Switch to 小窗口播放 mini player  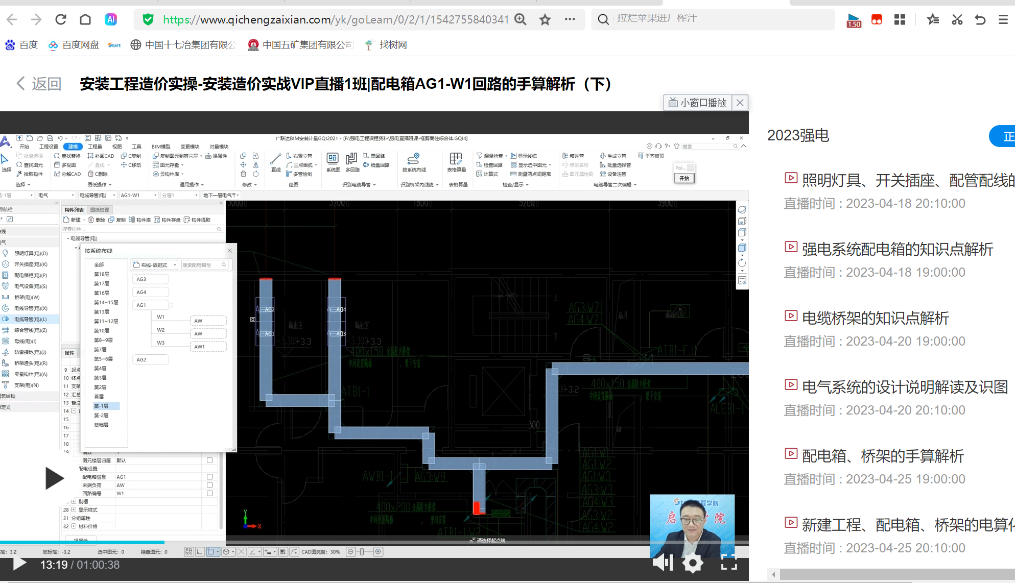click(698, 103)
